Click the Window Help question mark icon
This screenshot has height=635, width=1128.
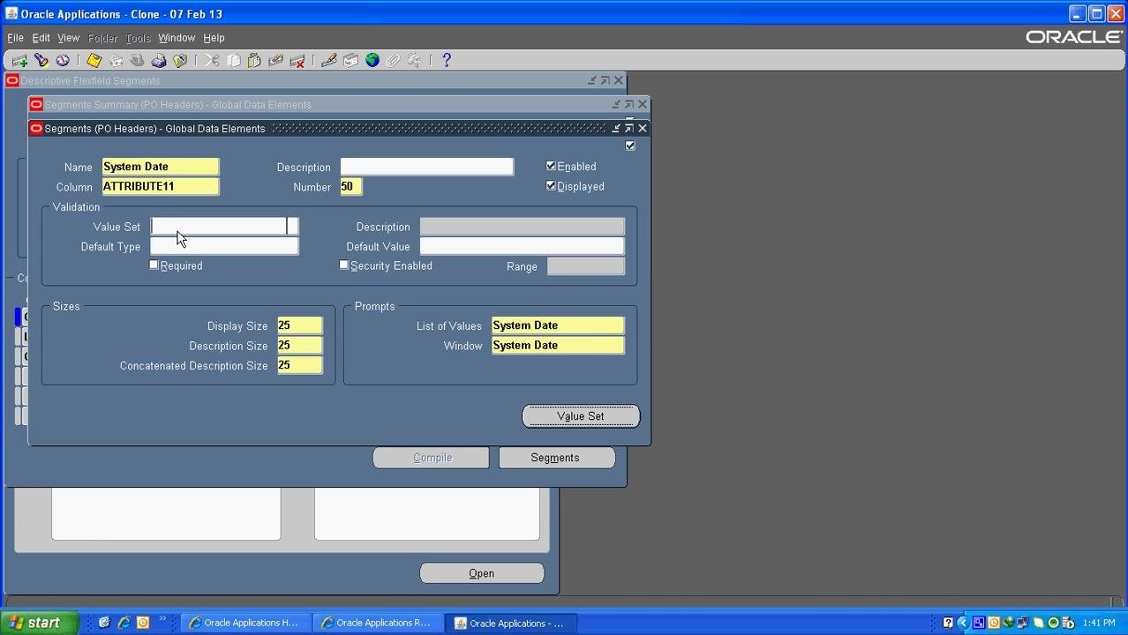tap(447, 61)
